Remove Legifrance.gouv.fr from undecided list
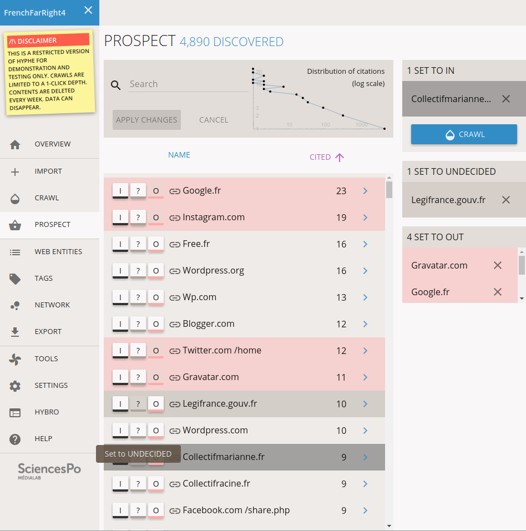 [x=506, y=200]
